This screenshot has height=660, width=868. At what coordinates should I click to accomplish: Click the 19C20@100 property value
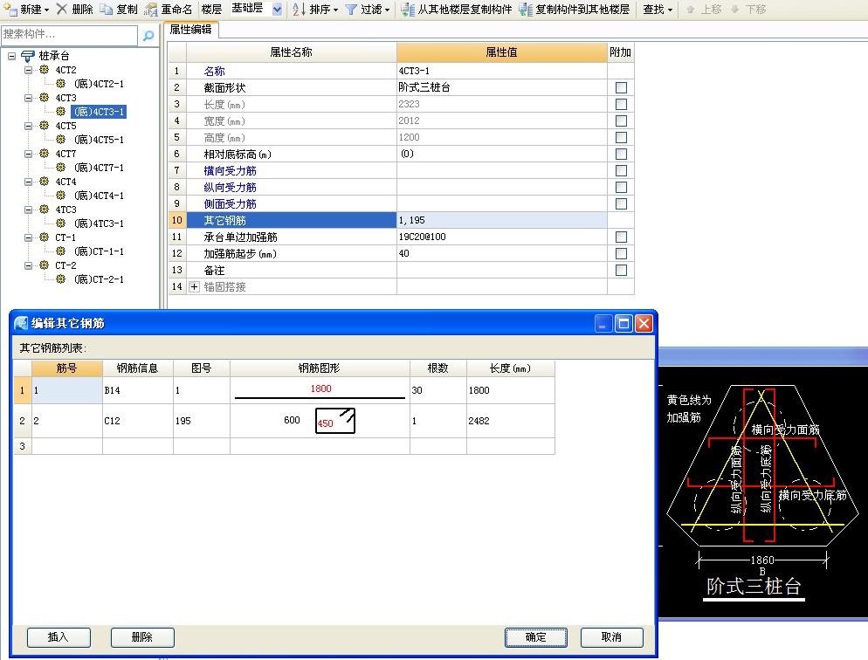(501, 237)
